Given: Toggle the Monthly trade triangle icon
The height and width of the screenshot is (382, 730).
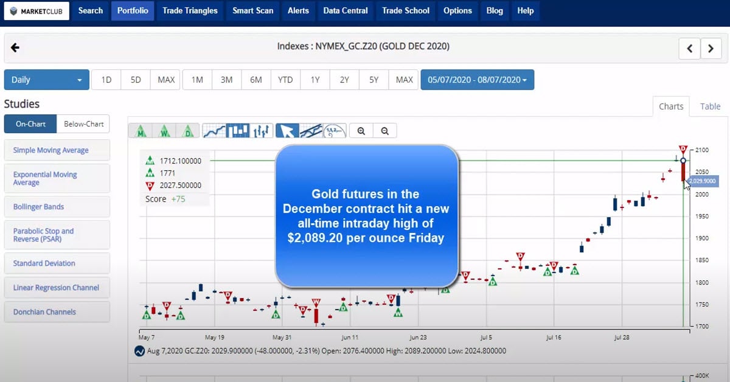Looking at the screenshot, I should tap(141, 131).
